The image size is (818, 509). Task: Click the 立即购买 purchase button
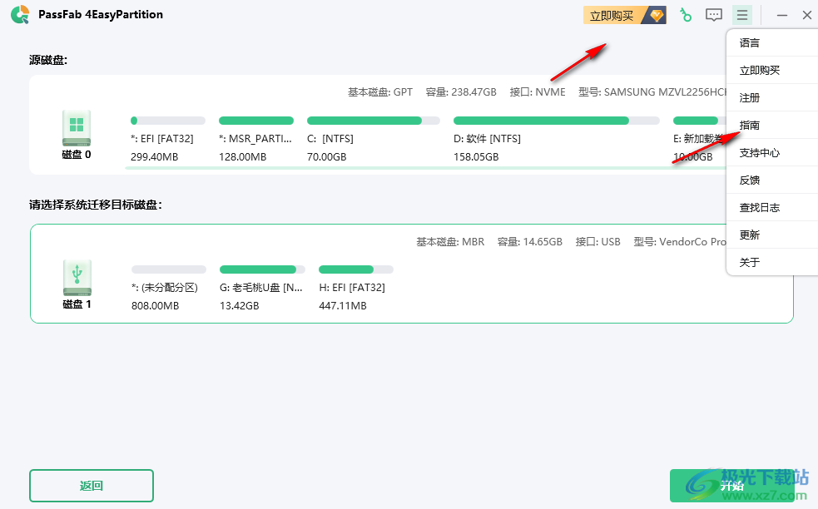(612, 14)
